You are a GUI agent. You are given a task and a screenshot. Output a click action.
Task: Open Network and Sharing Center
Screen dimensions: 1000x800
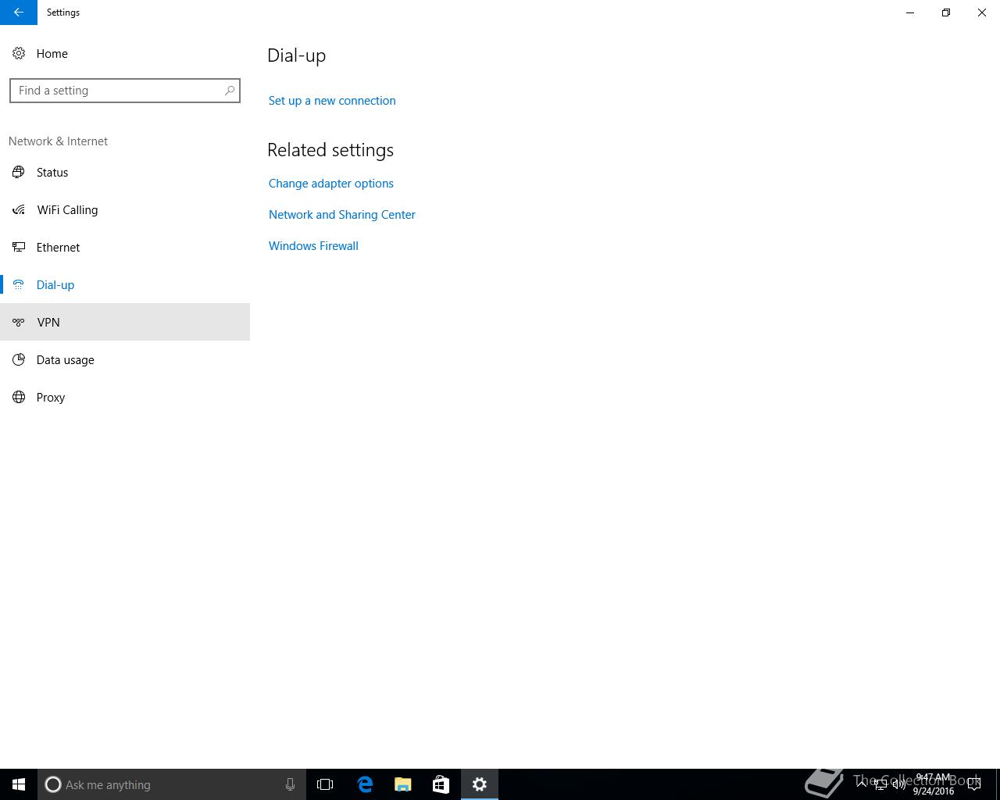(x=342, y=215)
